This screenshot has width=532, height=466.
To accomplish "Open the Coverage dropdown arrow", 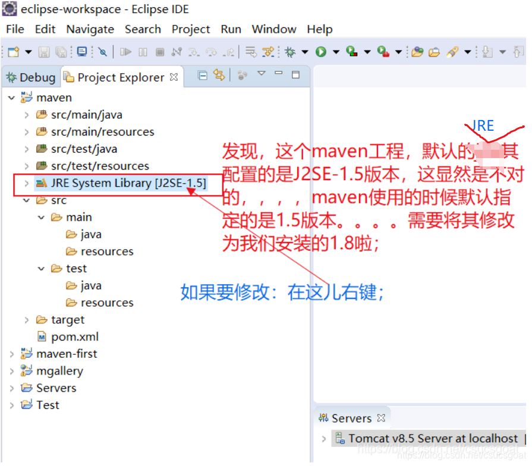I will pos(367,52).
